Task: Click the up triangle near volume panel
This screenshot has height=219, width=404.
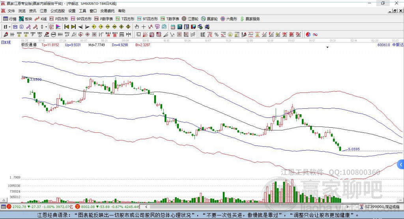Action: point(4,200)
